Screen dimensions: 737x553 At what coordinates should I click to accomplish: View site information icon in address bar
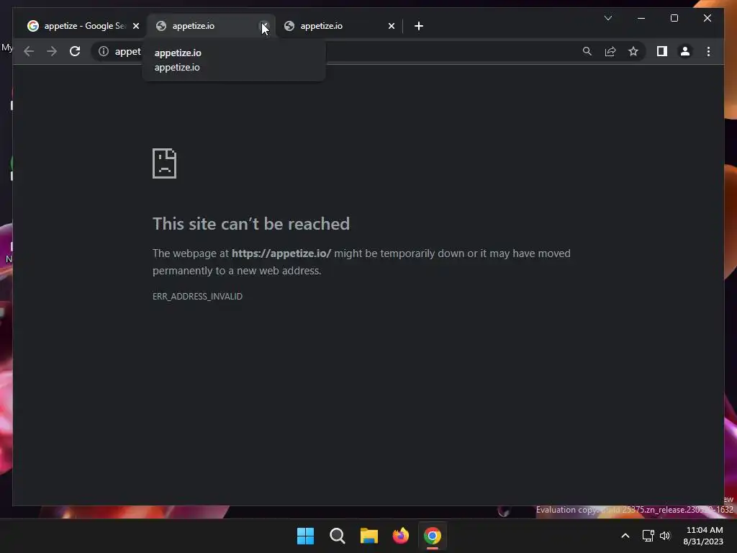(x=104, y=51)
